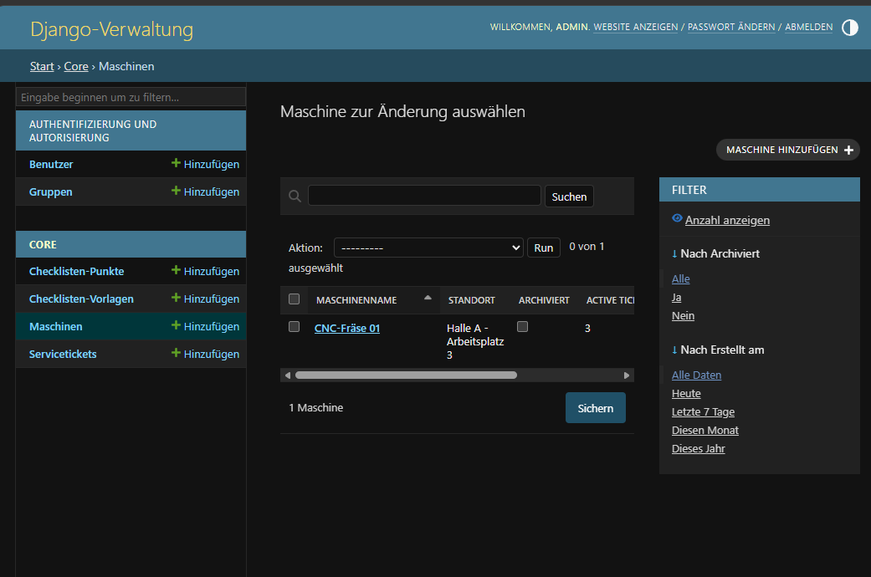The height and width of the screenshot is (577, 871).
Task: Filter Erstellt am by Letzte 7 Tage
Action: (x=703, y=411)
